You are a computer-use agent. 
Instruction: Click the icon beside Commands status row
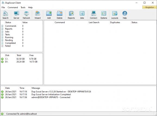(x=2, y=26)
